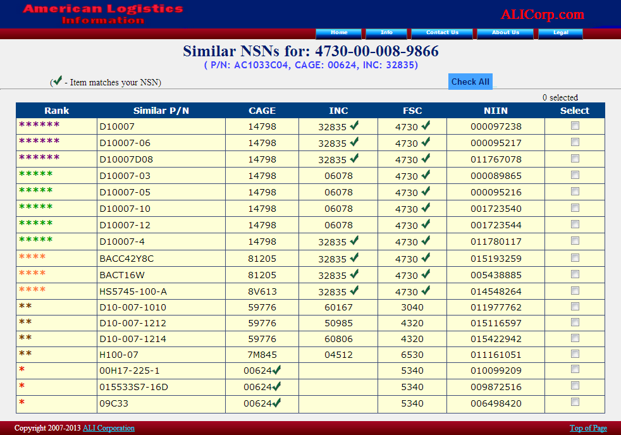This screenshot has height=435, width=621.
Task: Open the Contact Us menu
Action: 442,33
